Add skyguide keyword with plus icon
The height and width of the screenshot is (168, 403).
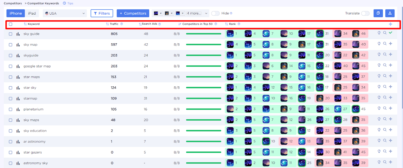click(390, 54)
